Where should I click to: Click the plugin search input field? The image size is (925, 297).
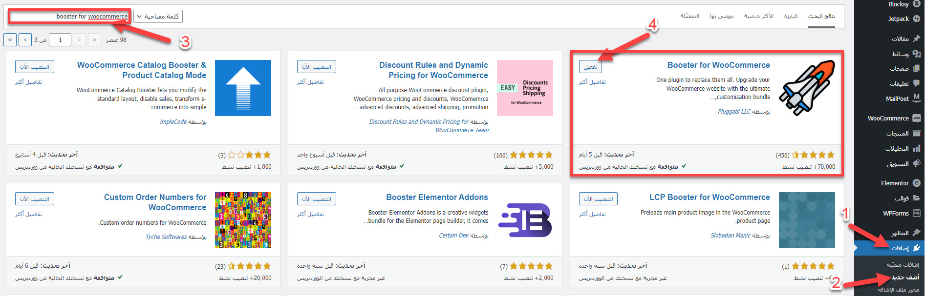(x=69, y=16)
